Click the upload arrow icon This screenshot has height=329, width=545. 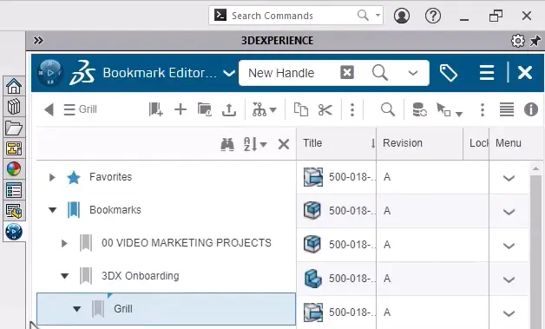[229, 109]
